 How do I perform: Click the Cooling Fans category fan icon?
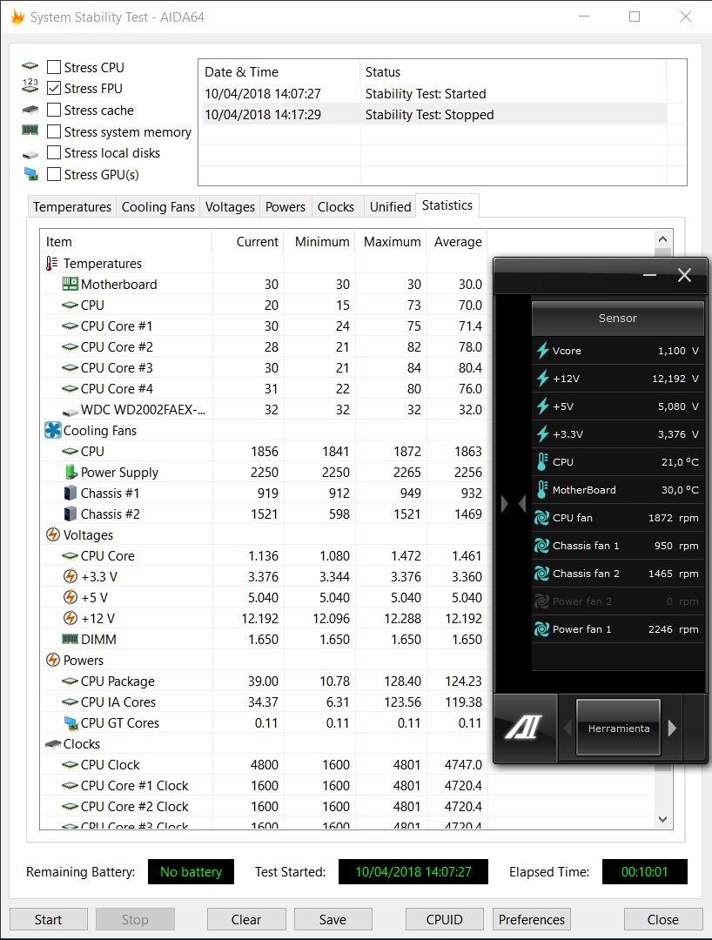tap(52, 431)
